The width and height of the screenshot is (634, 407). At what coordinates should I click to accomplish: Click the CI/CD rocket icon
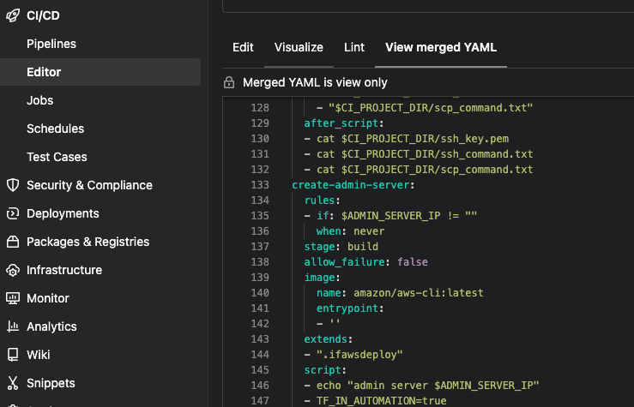(13, 15)
